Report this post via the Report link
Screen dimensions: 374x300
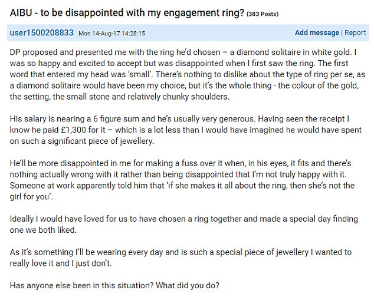(355, 33)
